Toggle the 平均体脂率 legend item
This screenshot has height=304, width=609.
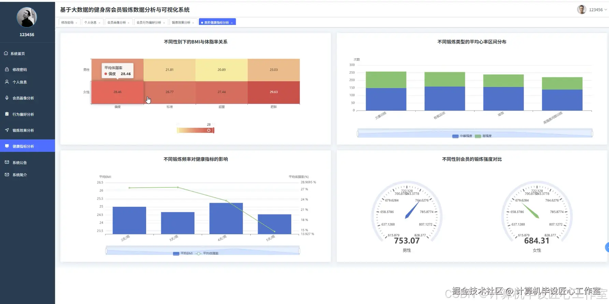(207, 254)
